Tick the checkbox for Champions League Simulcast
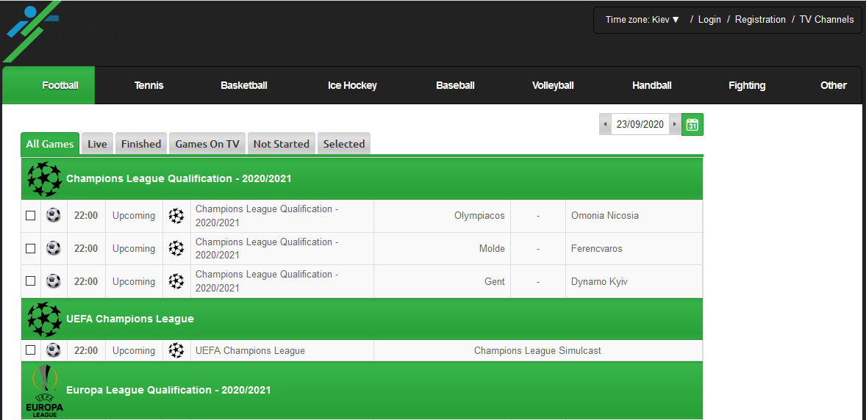The image size is (866, 420). [31, 350]
